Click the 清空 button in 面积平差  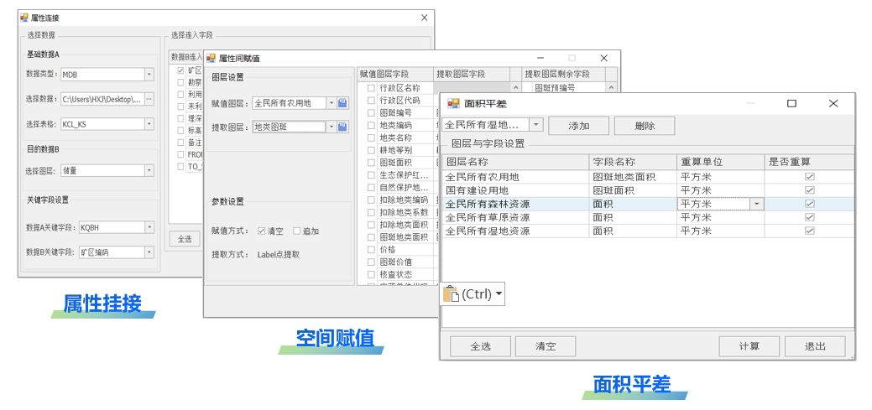[x=546, y=346]
